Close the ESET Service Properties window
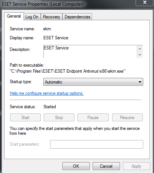154x173 pixels. (145, 3)
